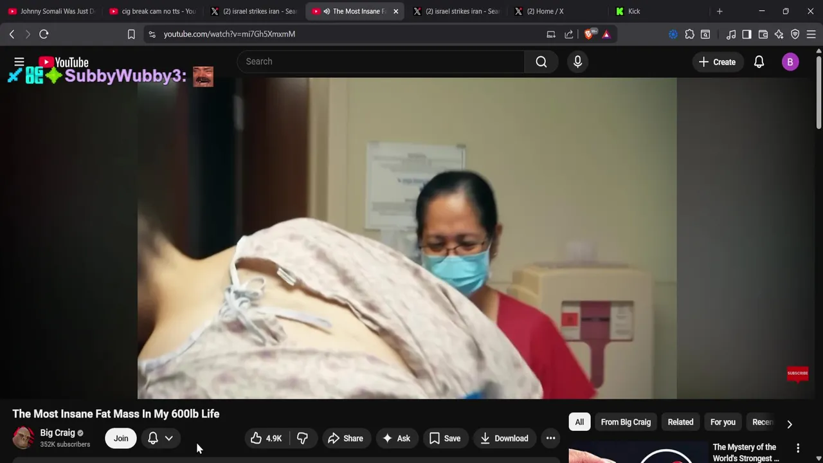Open more actions three-dot menu
This screenshot has height=463, width=823.
pyautogui.click(x=550, y=439)
